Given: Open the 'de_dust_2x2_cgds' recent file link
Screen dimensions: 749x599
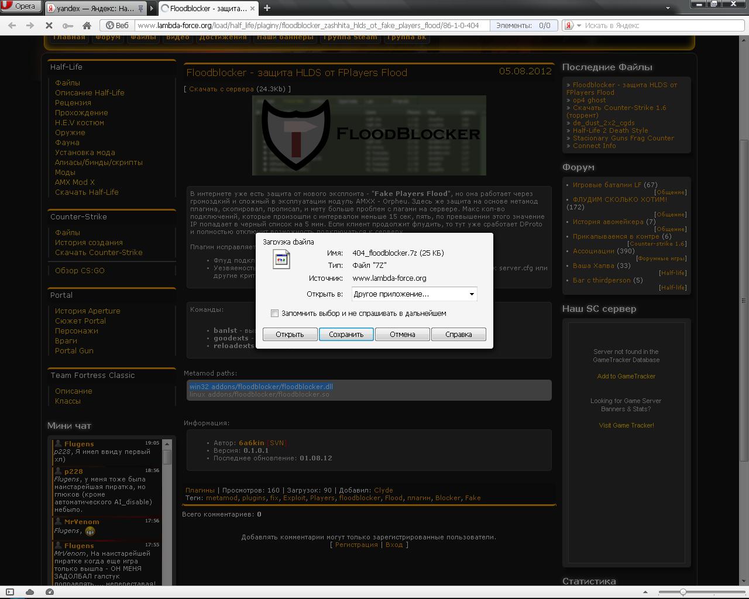Looking at the screenshot, I should tap(604, 123).
